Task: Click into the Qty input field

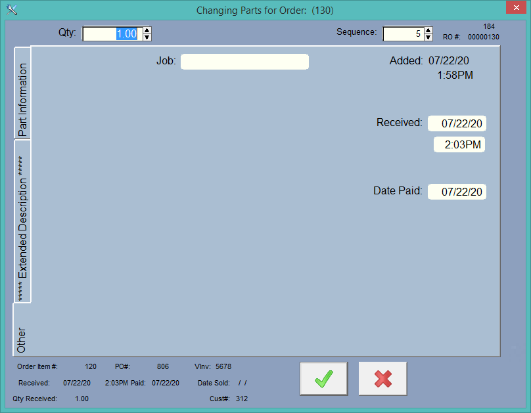Action: [x=112, y=34]
